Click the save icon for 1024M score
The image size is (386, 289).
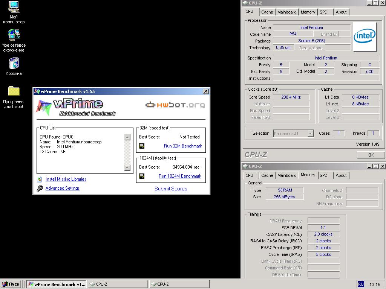(142, 176)
